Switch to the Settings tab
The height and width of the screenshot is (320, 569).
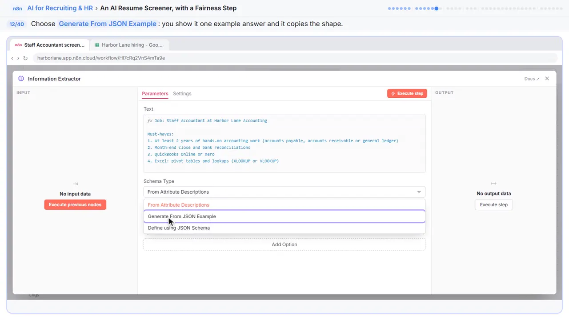tap(182, 94)
